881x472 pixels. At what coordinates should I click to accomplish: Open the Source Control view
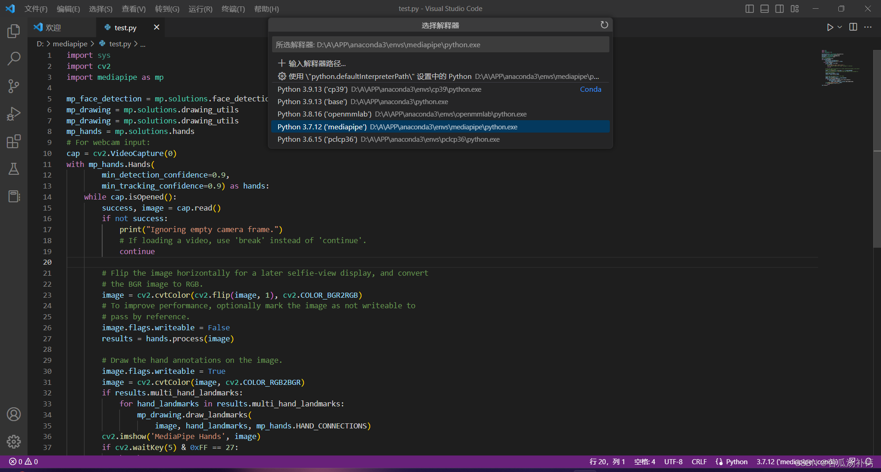coord(13,86)
